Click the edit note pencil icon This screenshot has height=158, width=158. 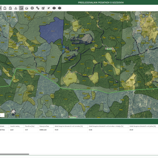click(x=43, y=8)
